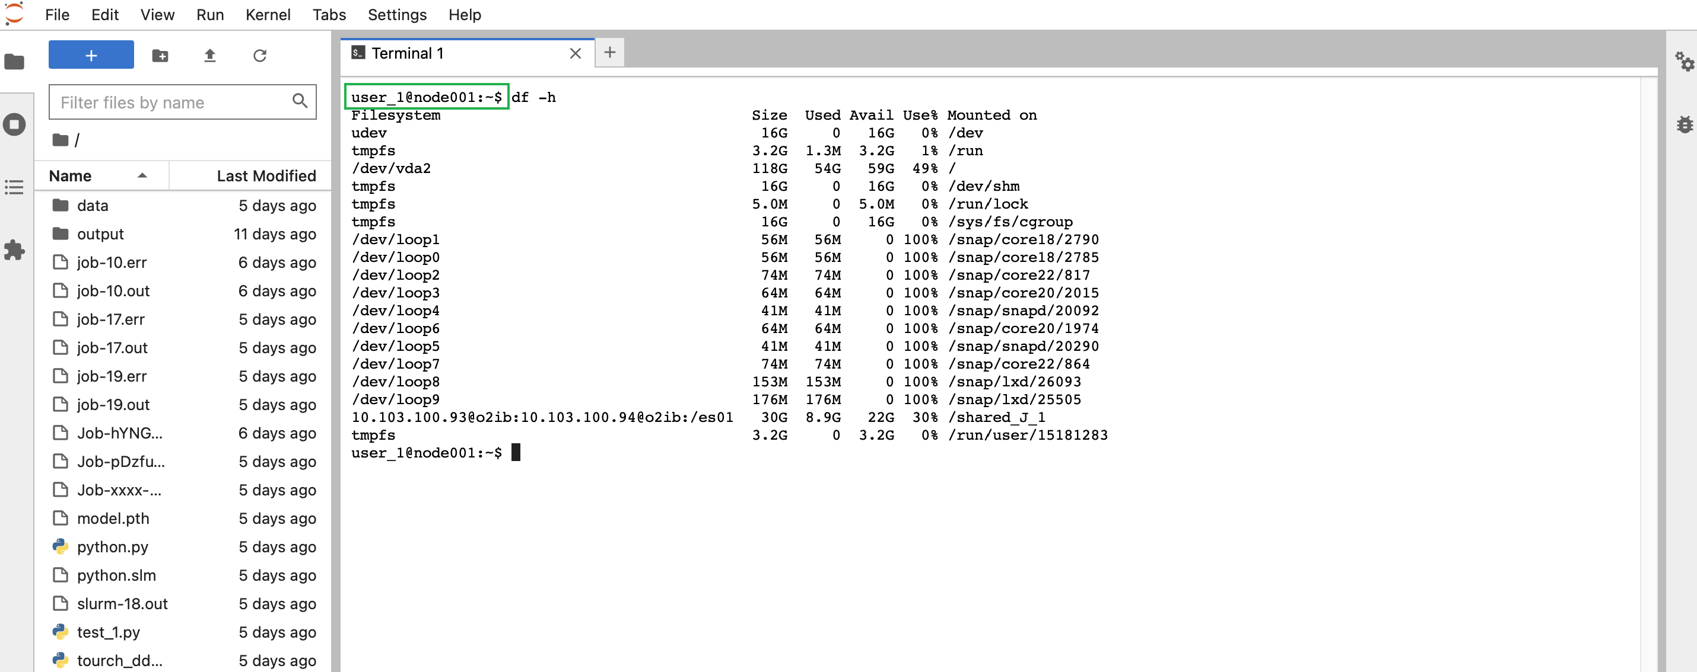The height and width of the screenshot is (672, 1697).
Task: Click the model.pth file icon
Action: (x=61, y=518)
